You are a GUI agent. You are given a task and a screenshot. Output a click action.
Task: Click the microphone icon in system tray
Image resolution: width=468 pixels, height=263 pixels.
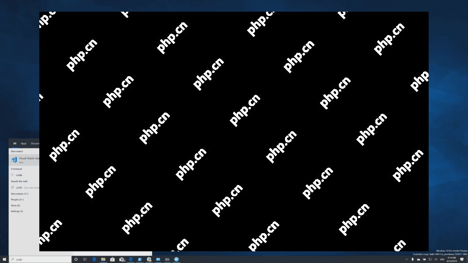pyautogui.click(x=412, y=259)
